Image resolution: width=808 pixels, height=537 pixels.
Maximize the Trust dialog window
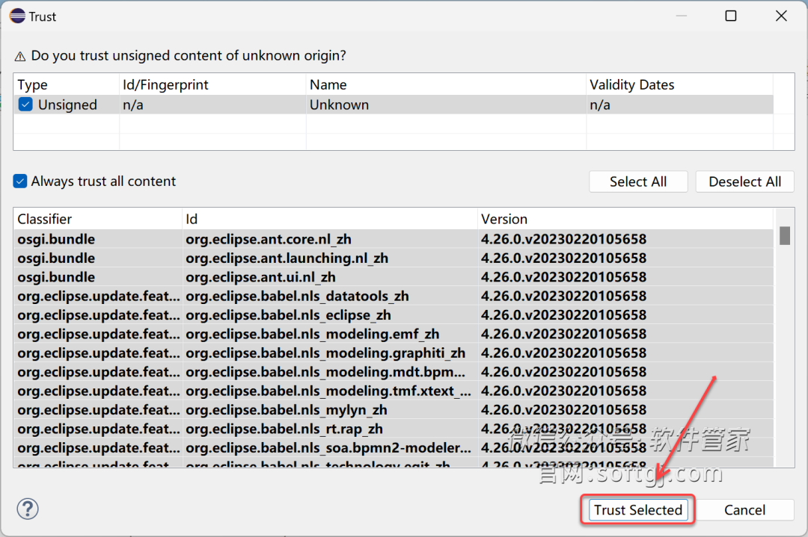[731, 16]
